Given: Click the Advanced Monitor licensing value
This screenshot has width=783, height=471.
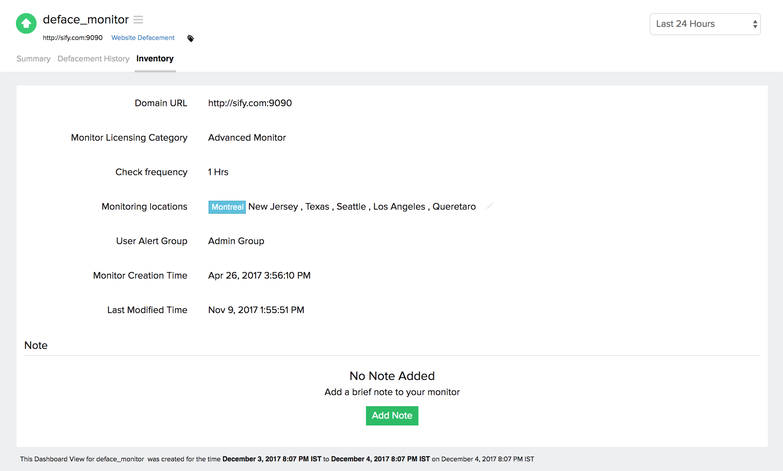Looking at the screenshot, I should pos(247,138).
